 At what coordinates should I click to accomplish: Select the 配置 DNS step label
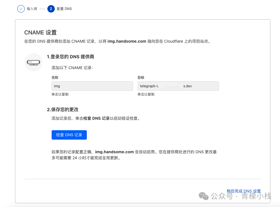64,9
